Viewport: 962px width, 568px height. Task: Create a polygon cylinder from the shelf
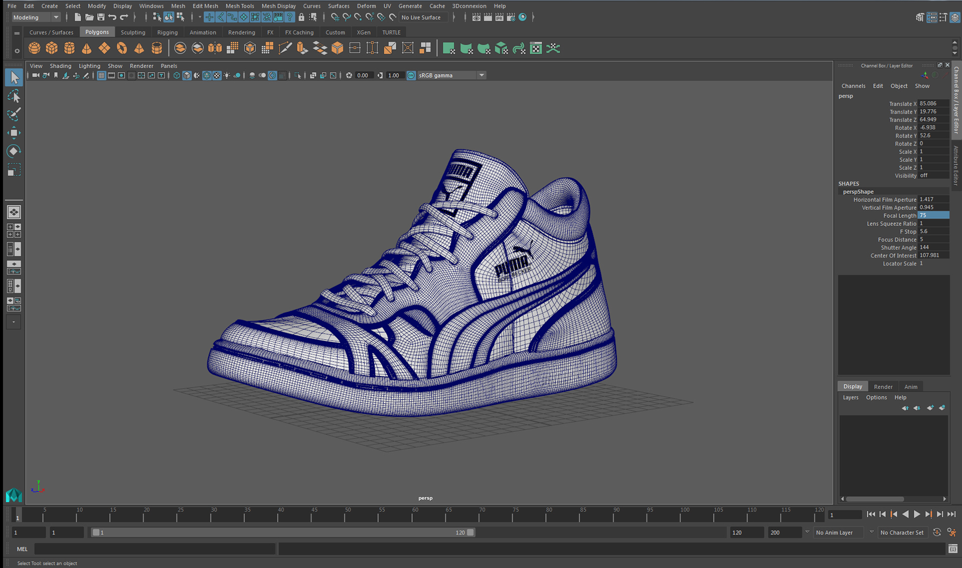point(69,48)
